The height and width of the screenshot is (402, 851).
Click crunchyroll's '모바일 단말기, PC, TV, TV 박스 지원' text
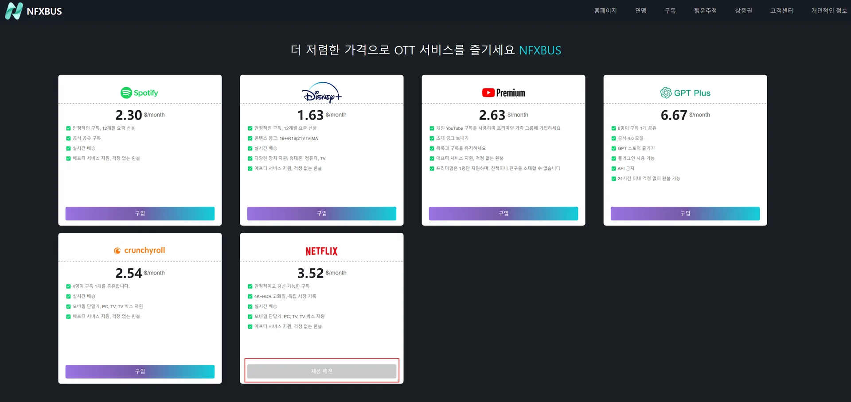pyautogui.click(x=108, y=306)
